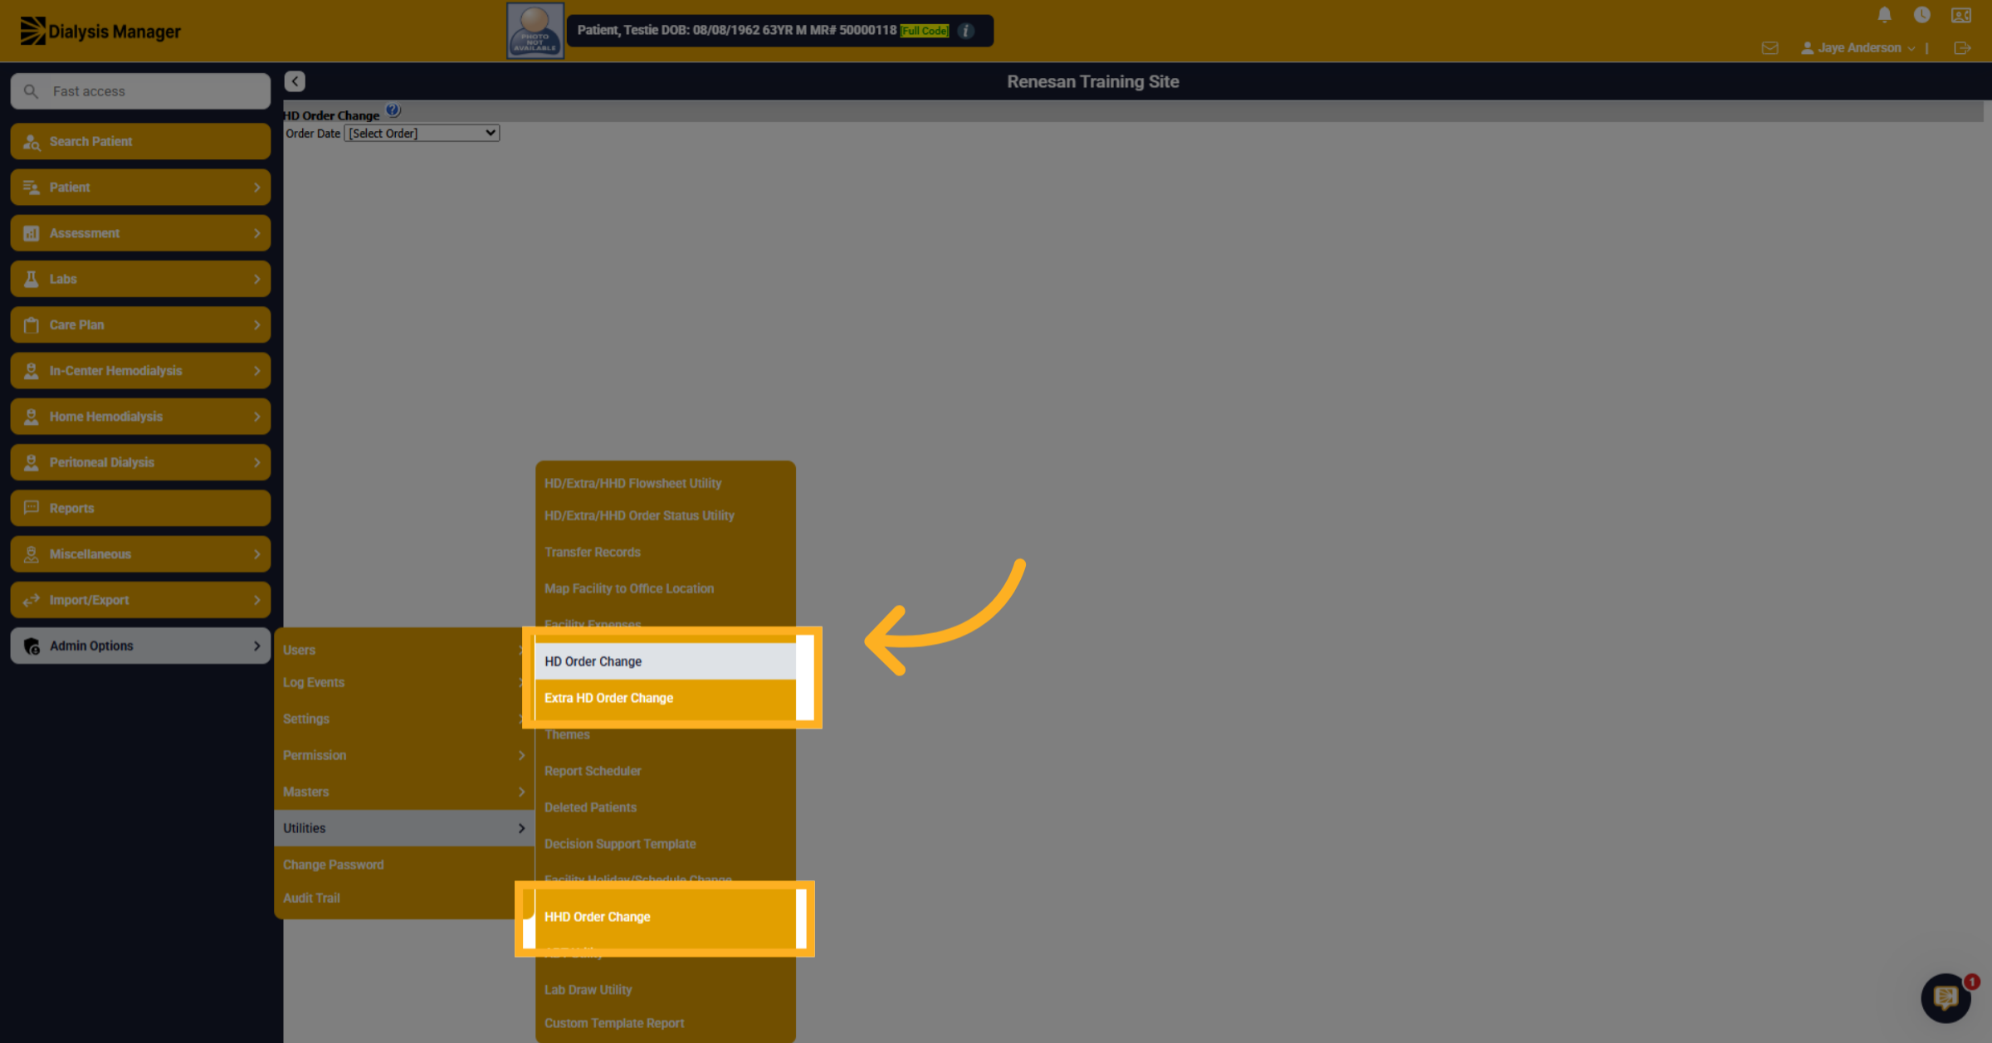Open Log Events submenu

(404, 682)
